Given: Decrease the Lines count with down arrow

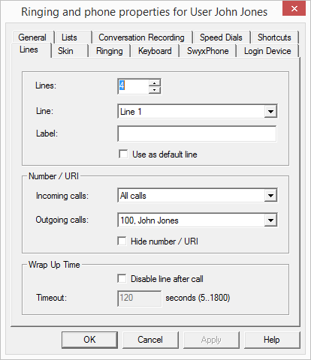Looking at the screenshot, I should tap(155, 90).
